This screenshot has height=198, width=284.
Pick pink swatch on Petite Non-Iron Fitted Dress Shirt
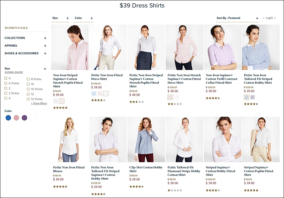coord(100,93)
